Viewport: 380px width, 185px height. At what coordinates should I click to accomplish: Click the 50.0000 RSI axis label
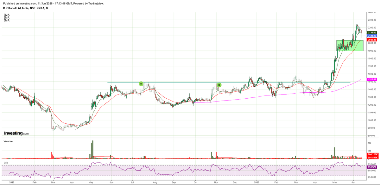(x=372, y=170)
